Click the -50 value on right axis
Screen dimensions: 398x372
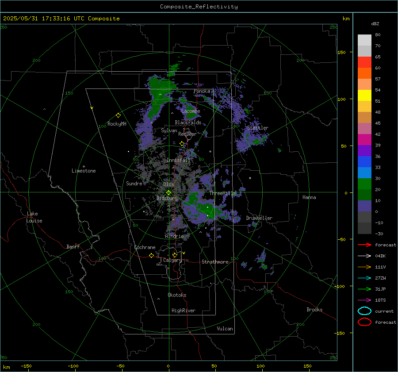click(x=341, y=239)
